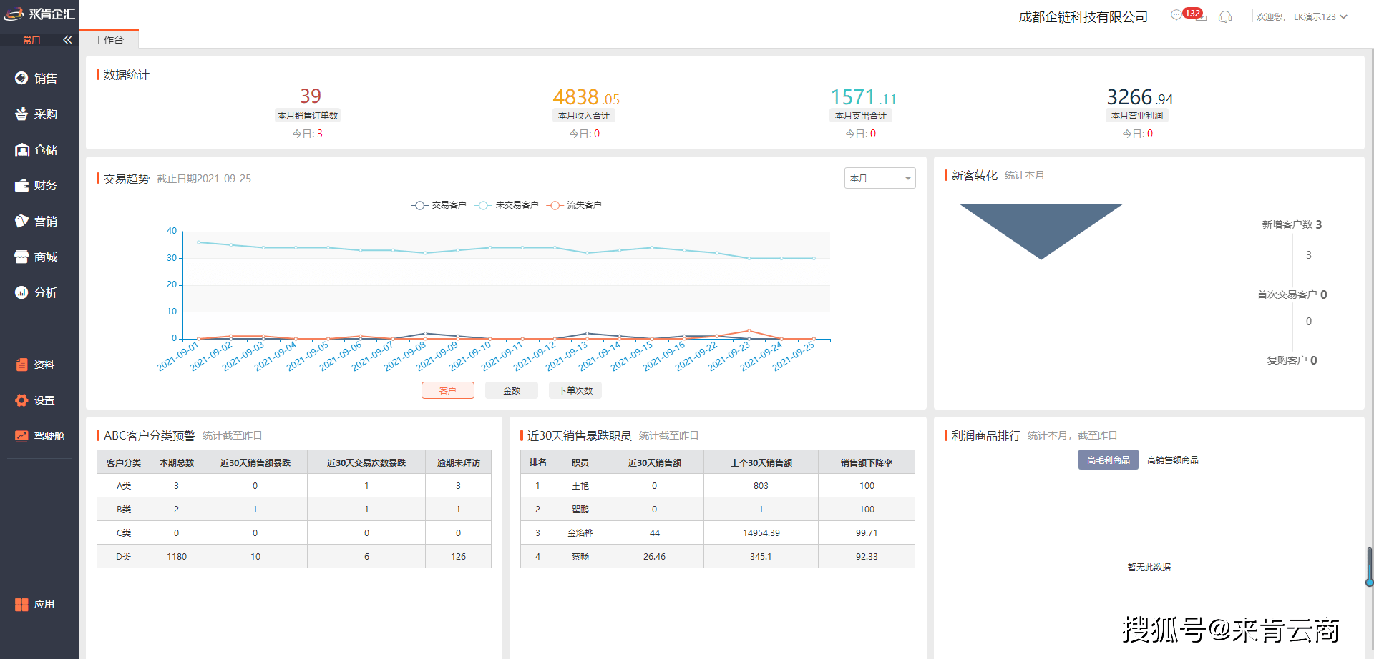The width and height of the screenshot is (1374, 659).
Task: Toggle the 交易客户 legend in the trend chart
Action: [x=438, y=205]
